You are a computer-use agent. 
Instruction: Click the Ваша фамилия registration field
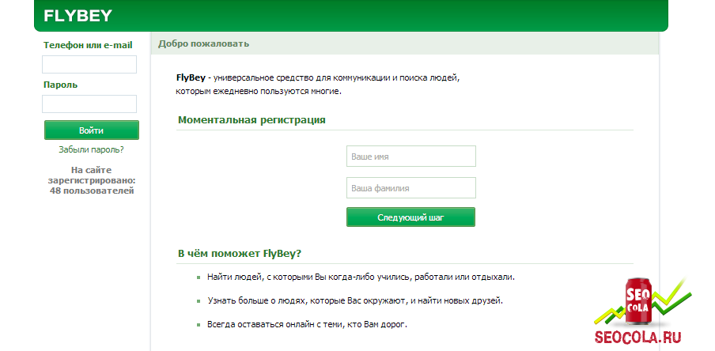[x=410, y=188]
